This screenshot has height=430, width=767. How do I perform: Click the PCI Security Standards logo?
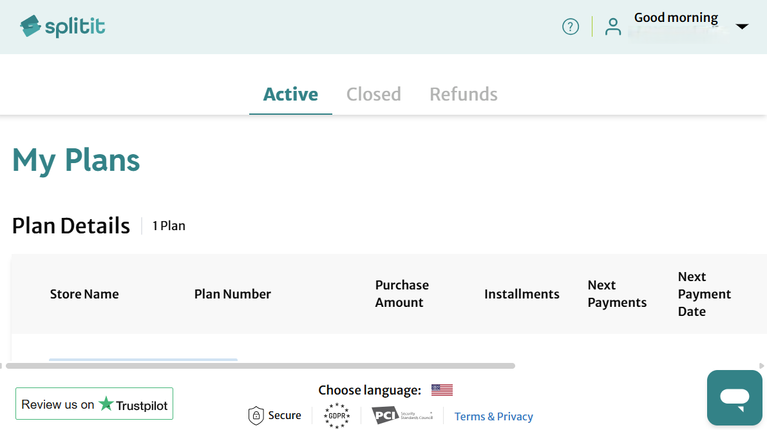click(x=402, y=416)
